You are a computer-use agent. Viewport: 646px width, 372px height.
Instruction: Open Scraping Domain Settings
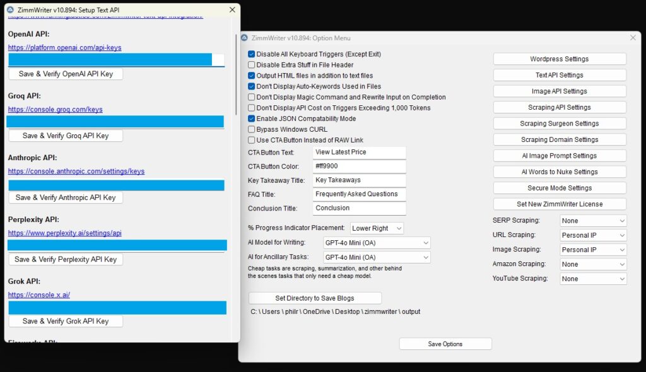pos(560,139)
